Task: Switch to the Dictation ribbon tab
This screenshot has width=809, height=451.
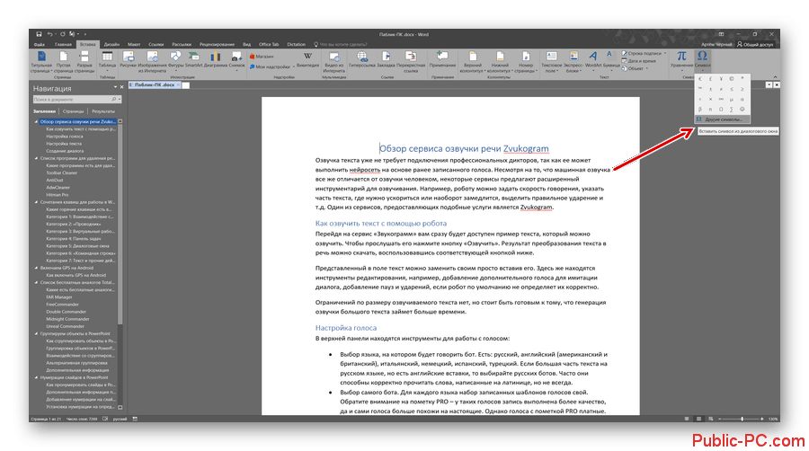Action: [296, 44]
